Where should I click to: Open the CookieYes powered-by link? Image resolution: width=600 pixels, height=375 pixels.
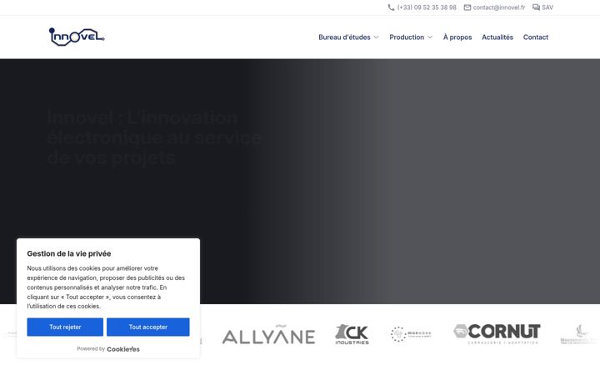(x=123, y=349)
